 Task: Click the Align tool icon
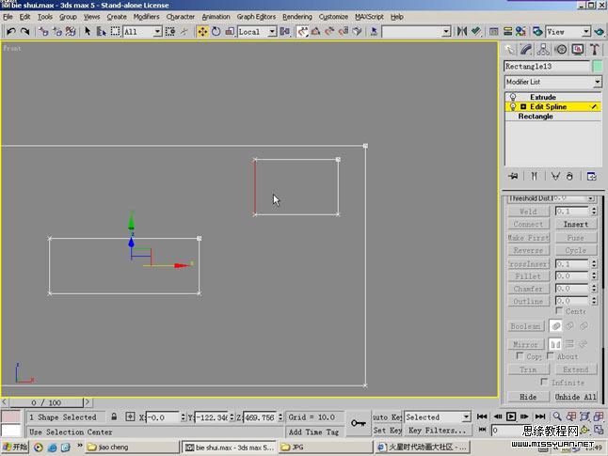point(476,31)
